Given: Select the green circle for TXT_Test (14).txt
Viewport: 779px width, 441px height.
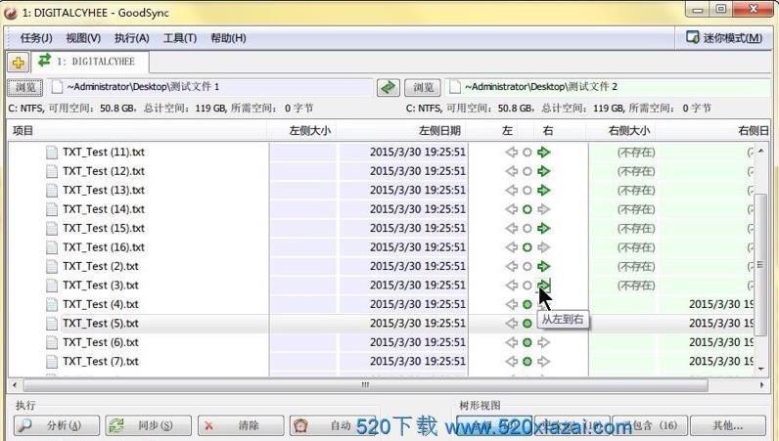Looking at the screenshot, I should coord(527,209).
